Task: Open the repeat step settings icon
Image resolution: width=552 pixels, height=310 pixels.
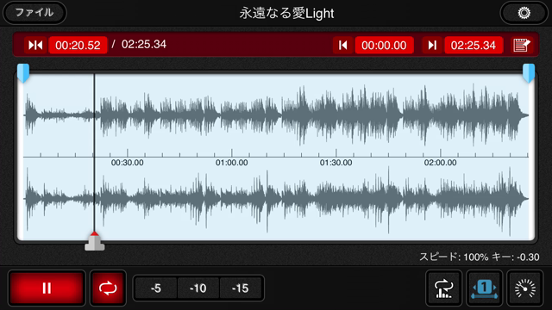Action: tap(443, 288)
